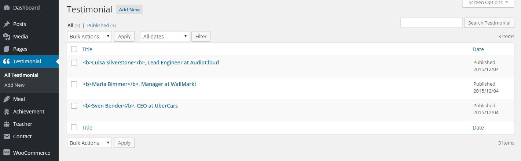Focus the testimonial search input field
Screen dimensions: 521x161
[431, 23]
